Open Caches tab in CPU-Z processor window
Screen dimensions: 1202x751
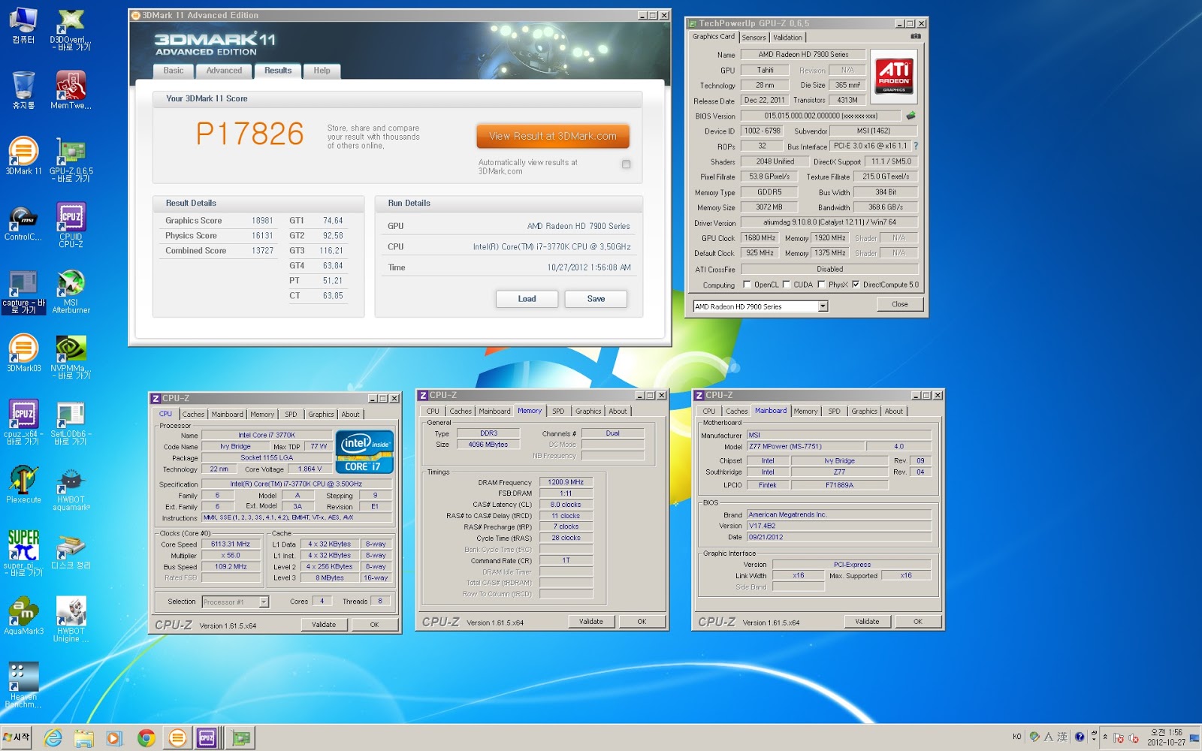pyautogui.click(x=193, y=414)
